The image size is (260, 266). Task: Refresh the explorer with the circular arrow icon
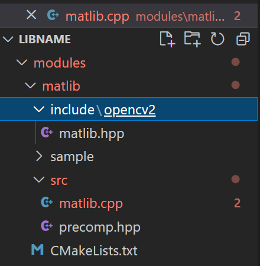click(x=217, y=39)
